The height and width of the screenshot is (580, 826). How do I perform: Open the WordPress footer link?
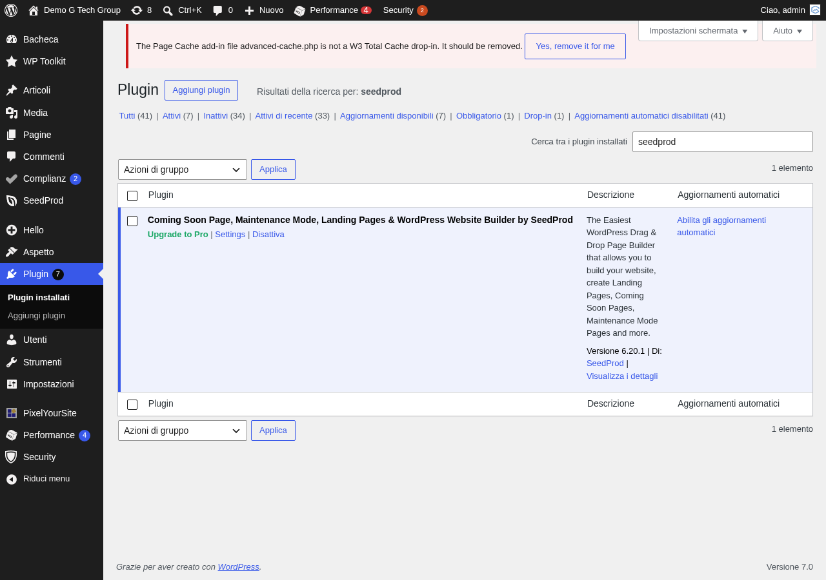238,567
